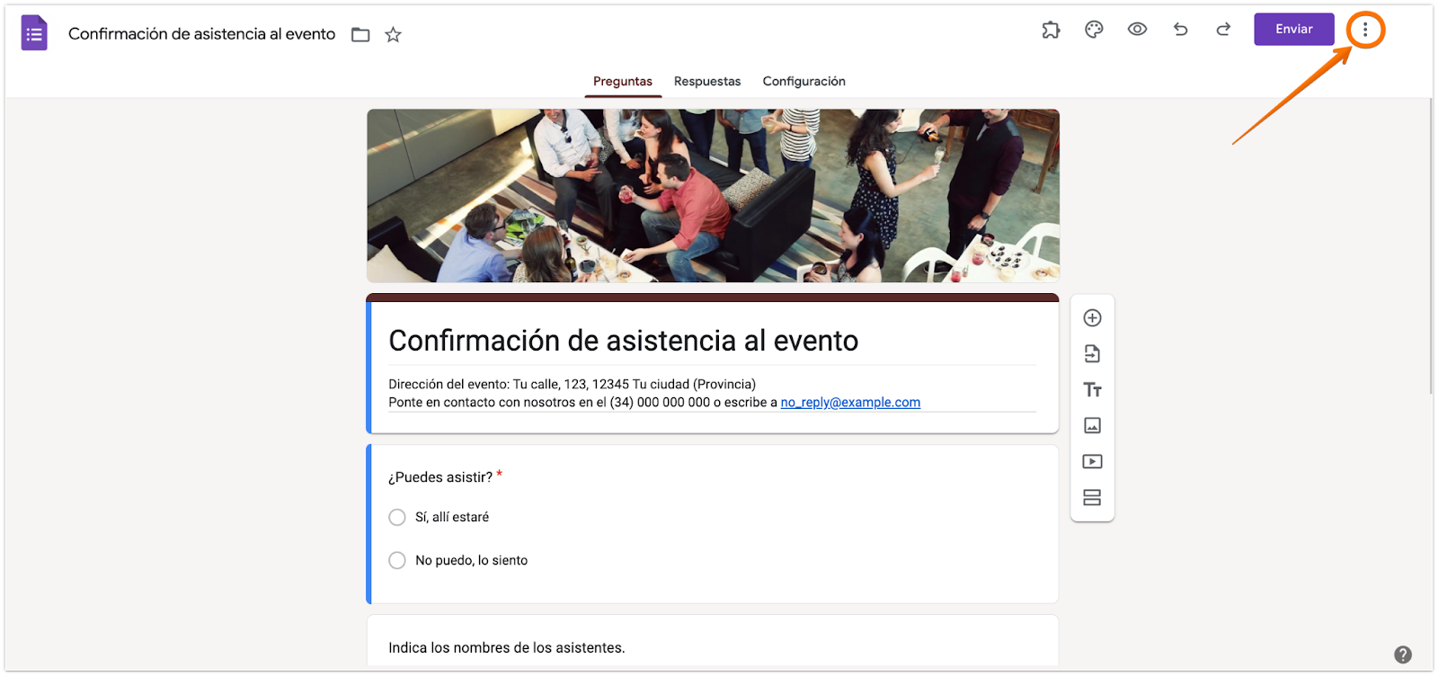Open the three-dot more options menu

pos(1365,30)
